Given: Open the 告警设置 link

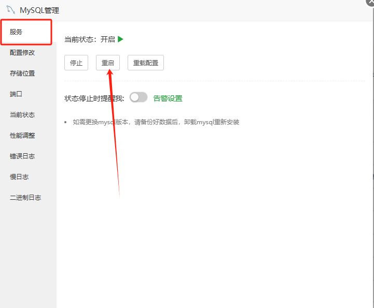Looking at the screenshot, I should (168, 98).
